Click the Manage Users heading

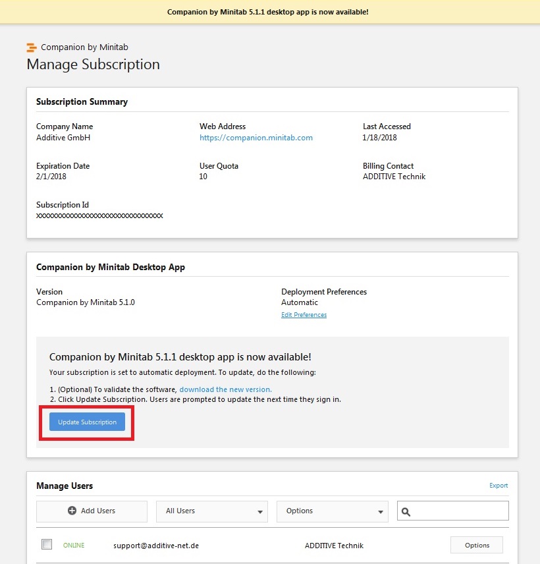click(65, 486)
